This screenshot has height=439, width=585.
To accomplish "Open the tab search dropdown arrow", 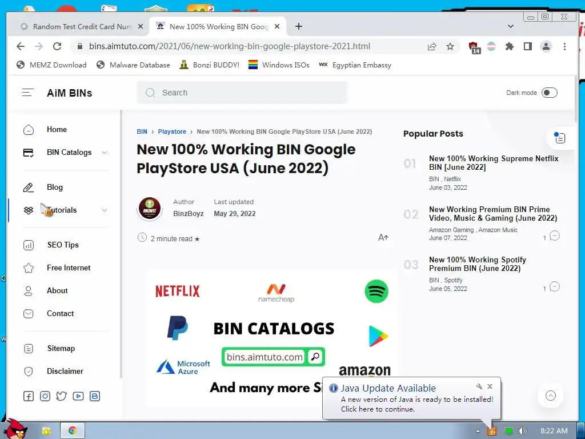I will point(511,26).
